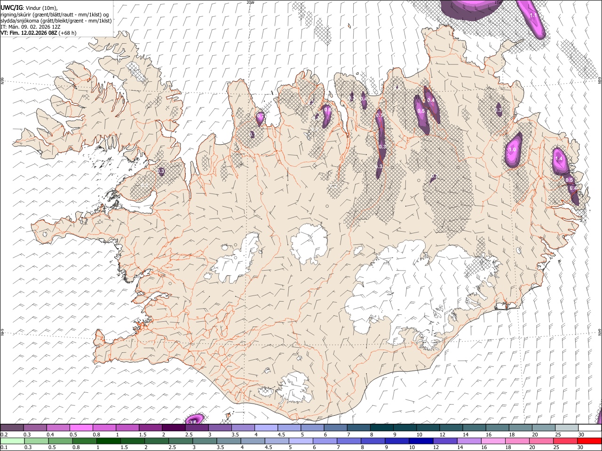This screenshot has height=451, width=602.
Task: Click the 'VT: Fim. 12.02.2026 08Z (+68 h)' line
Action: 38,33
